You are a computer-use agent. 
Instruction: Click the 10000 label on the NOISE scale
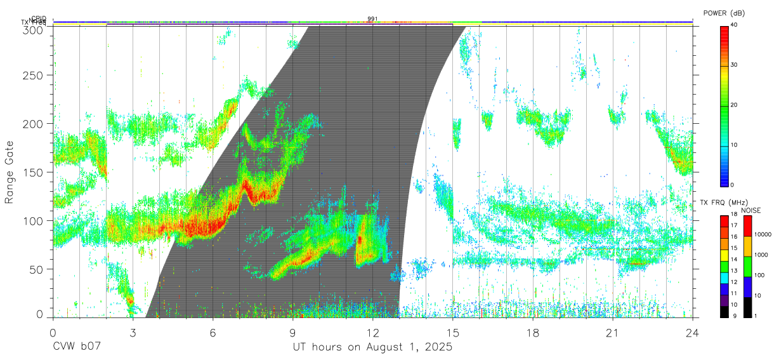(764, 234)
